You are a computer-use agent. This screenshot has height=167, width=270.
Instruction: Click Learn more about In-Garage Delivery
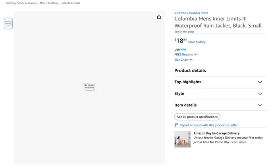pos(238,142)
